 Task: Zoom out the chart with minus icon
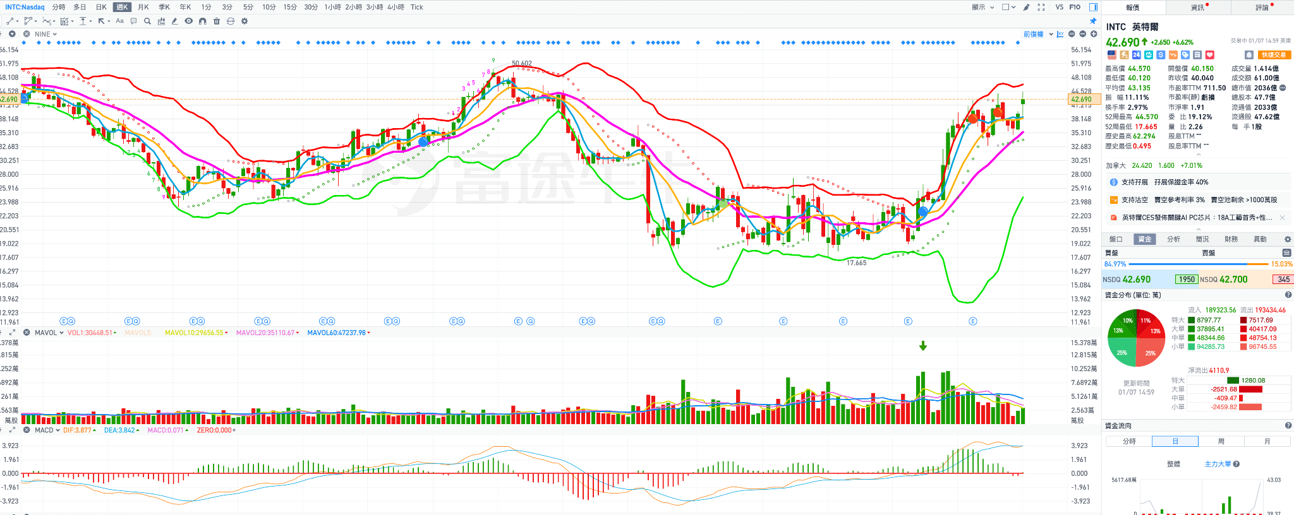1083,34
